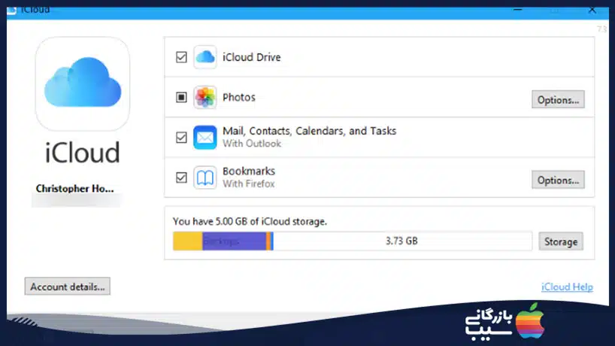This screenshot has width=615, height=346.
Task: Click the Photos label
Action: [239, 97]
